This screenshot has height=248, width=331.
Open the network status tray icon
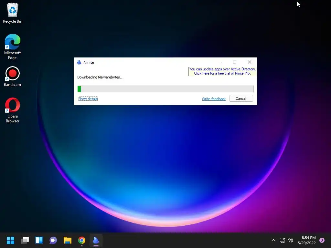[x=282, y=240]
